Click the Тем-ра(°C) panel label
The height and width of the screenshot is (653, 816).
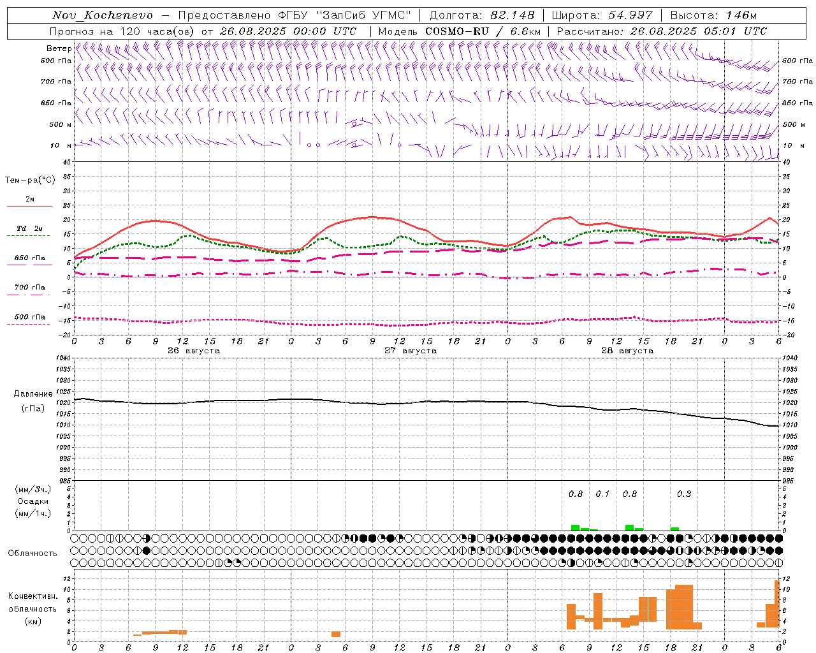30,180
